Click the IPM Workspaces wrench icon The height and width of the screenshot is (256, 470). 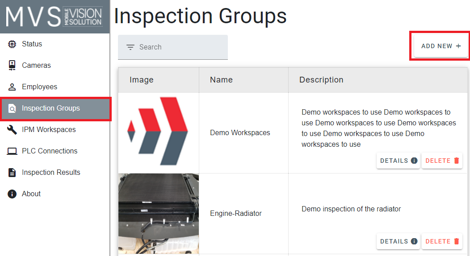click(x=12, y=129)
